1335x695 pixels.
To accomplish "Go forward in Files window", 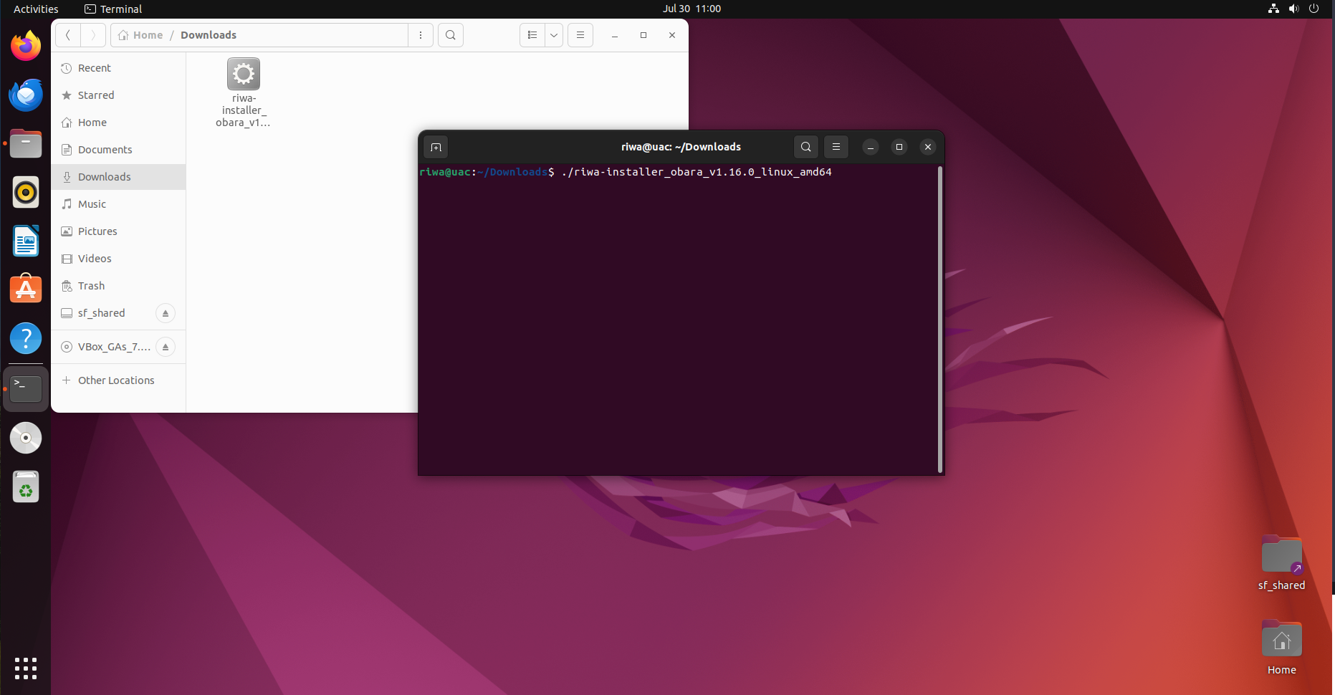I will (x=93, y=35).
